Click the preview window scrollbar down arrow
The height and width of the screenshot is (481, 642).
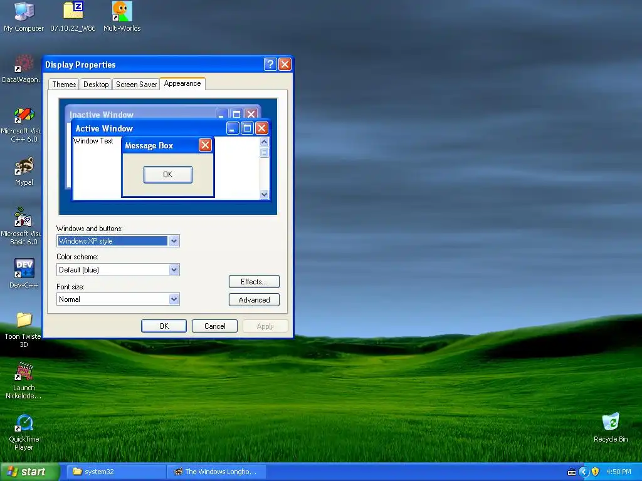point(264,194)
